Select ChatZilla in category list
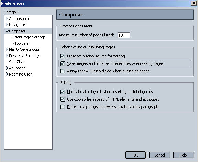Screen dimensions: 198x162 point(16,62)
